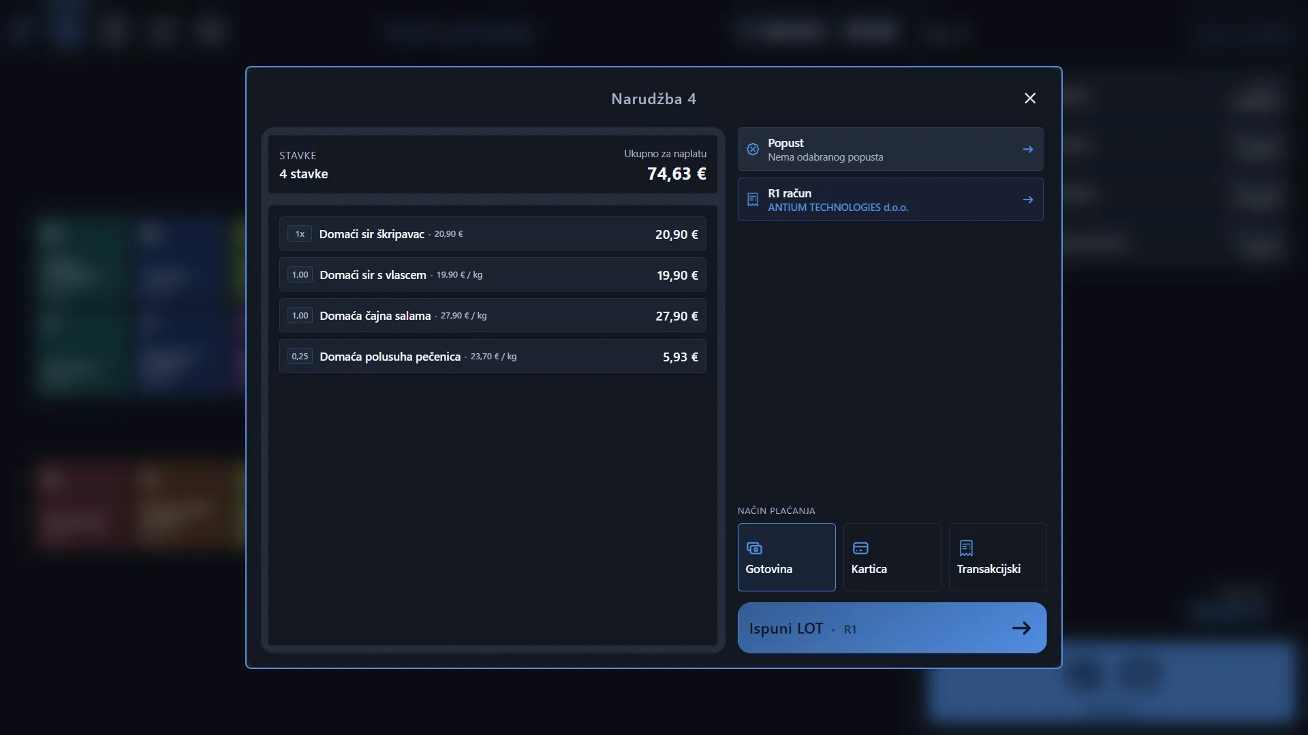Close the Narudžba 4 dialog
Image resolution: width=1308 pixels, height=735 pixels.
point(1030,98)
